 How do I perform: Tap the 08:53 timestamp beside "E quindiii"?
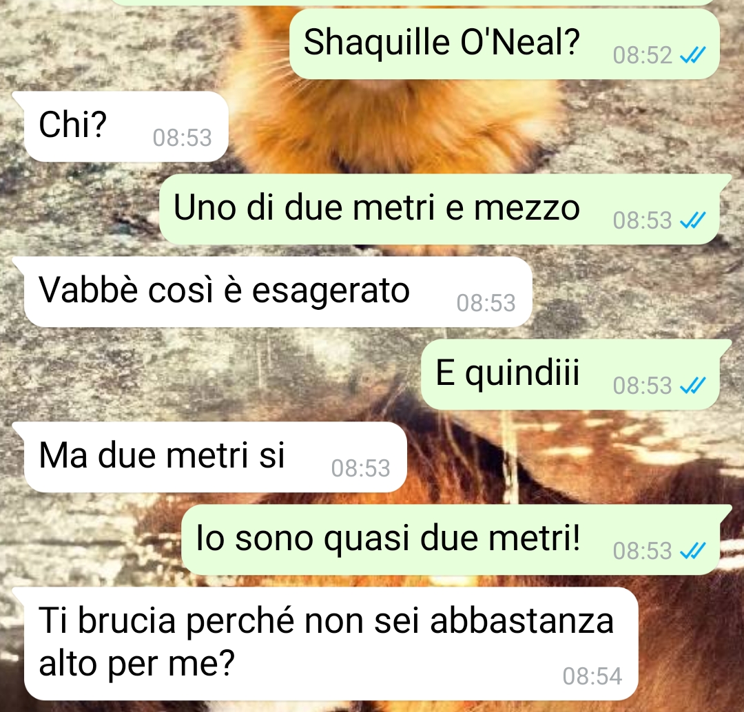[x=643, y=385]
